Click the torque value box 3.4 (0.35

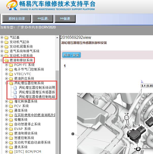pos(147,86)
